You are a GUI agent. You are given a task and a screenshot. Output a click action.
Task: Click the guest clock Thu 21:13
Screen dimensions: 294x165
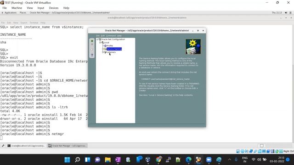(277, 13)
